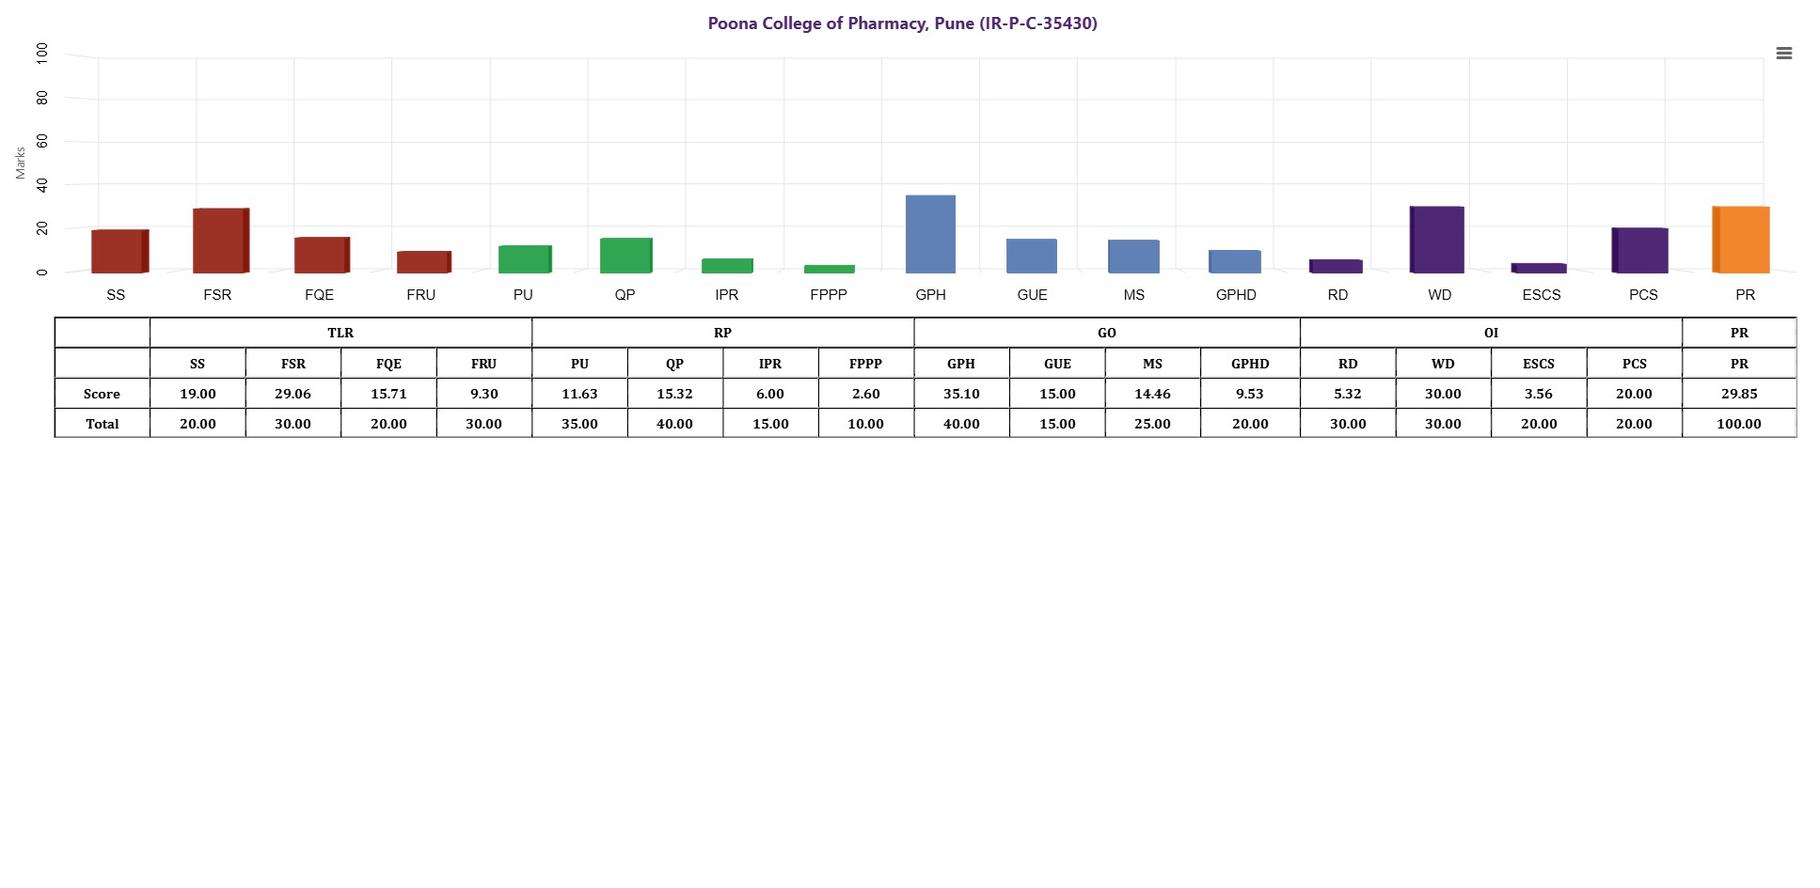Click the FSR bar in the chart
Screen dimensions: 1820x888
tap(221, 241)
